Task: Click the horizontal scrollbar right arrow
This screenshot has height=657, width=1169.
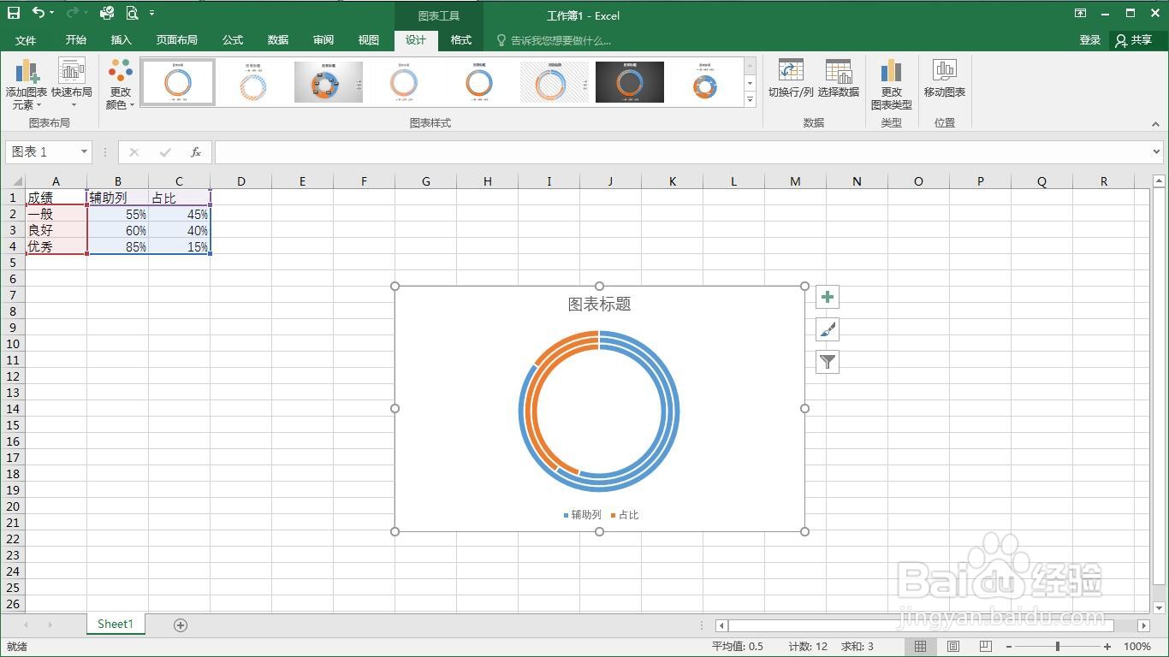Action: pyautogui.click(x=1143, y=625)
